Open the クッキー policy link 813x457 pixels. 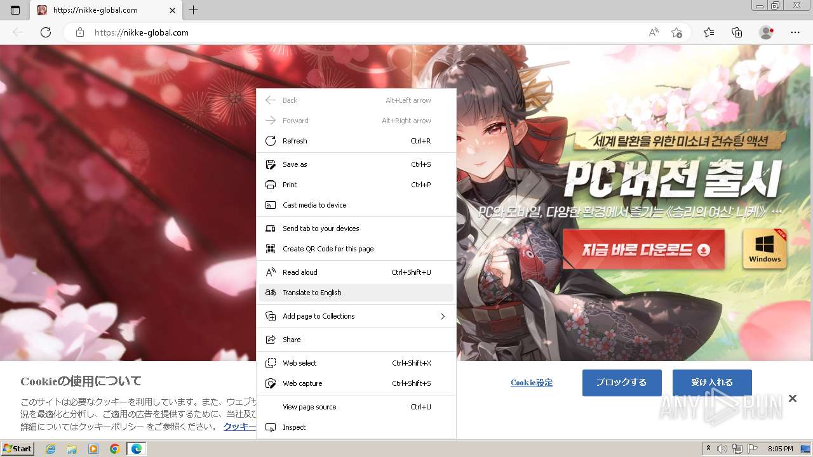click(x=239, y=427)
